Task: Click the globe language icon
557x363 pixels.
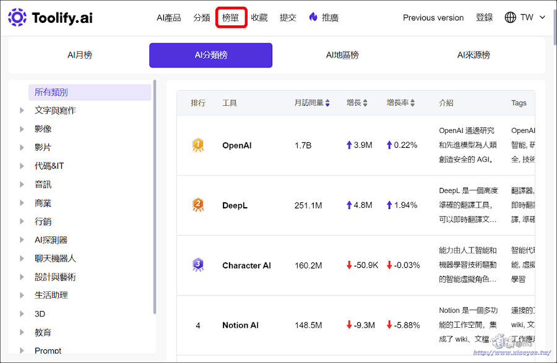Action: (510, 17)
